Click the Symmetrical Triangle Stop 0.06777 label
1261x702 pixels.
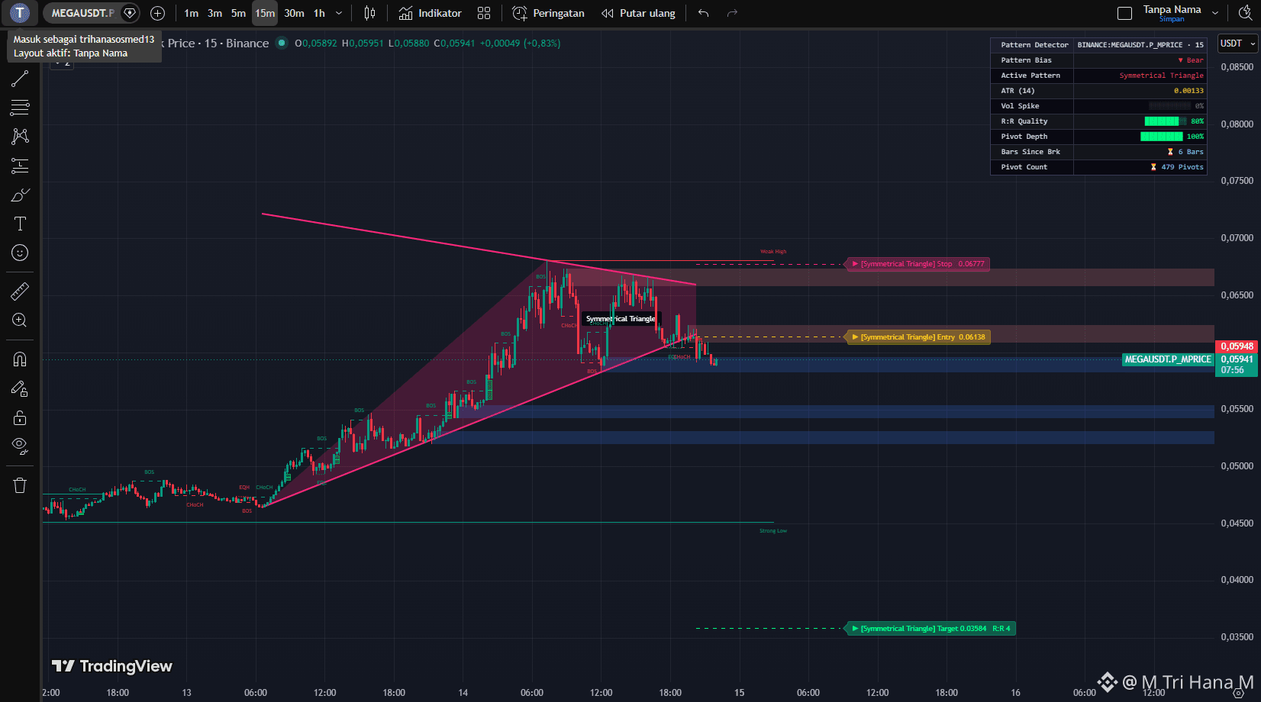pos(918,264)
